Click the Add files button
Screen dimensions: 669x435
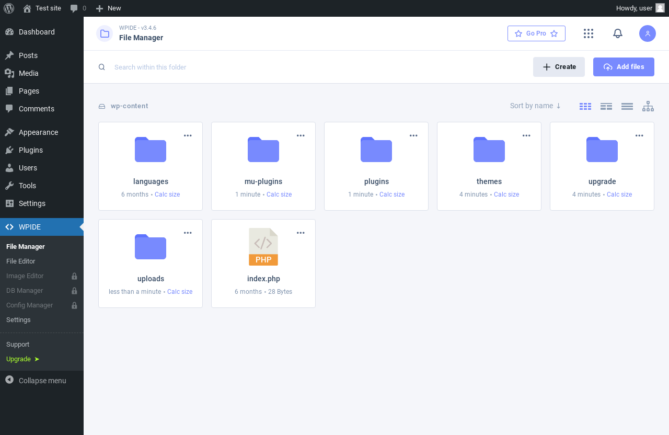(624, 67)
